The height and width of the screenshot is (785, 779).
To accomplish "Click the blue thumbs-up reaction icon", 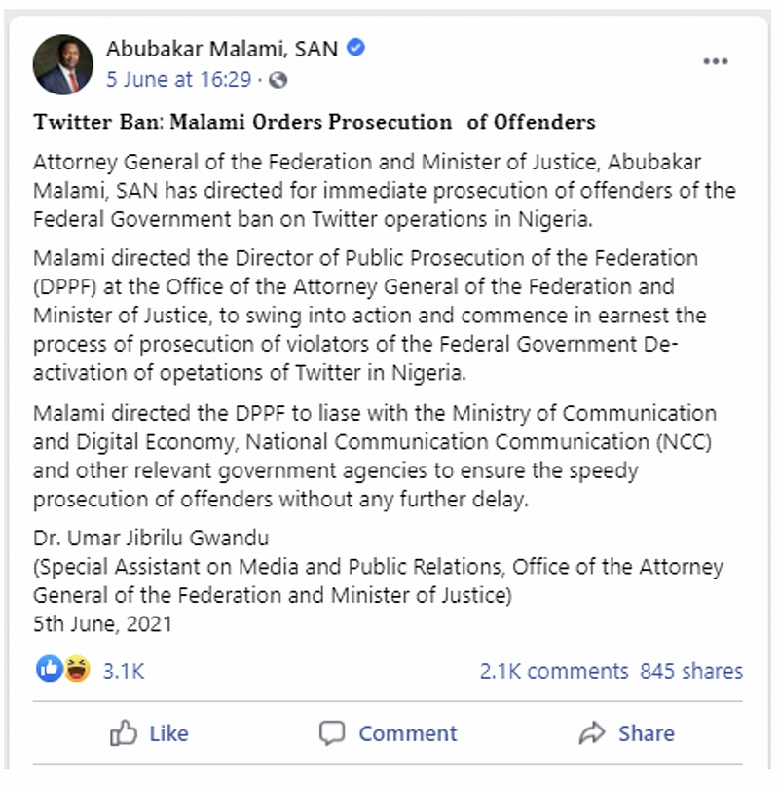I will [x=49, y=668].
